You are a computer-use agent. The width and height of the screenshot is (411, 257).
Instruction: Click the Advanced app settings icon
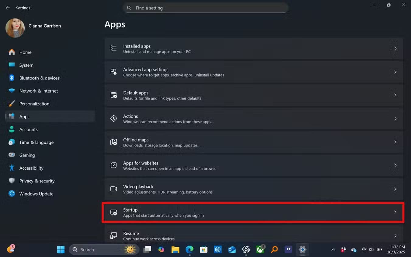113,72
